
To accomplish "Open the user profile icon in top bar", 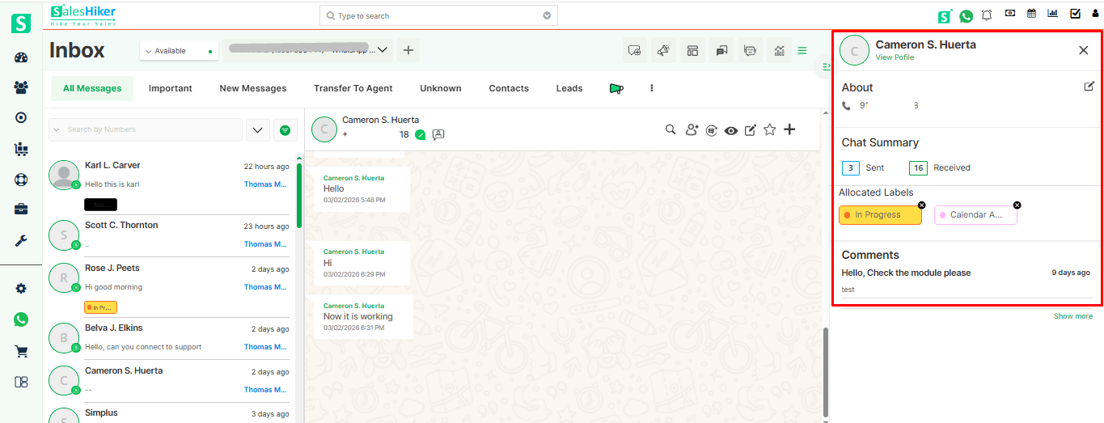I will point(1095,14).
